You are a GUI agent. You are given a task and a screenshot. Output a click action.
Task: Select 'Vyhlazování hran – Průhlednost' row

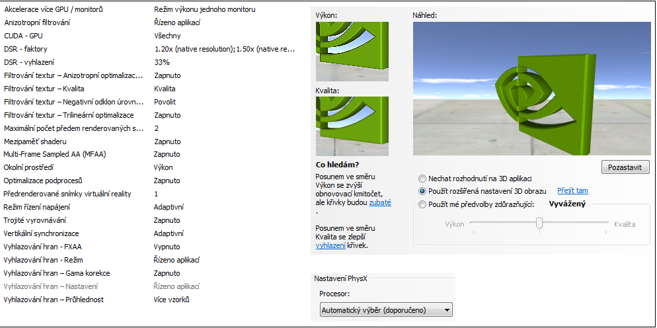(151, 300)
